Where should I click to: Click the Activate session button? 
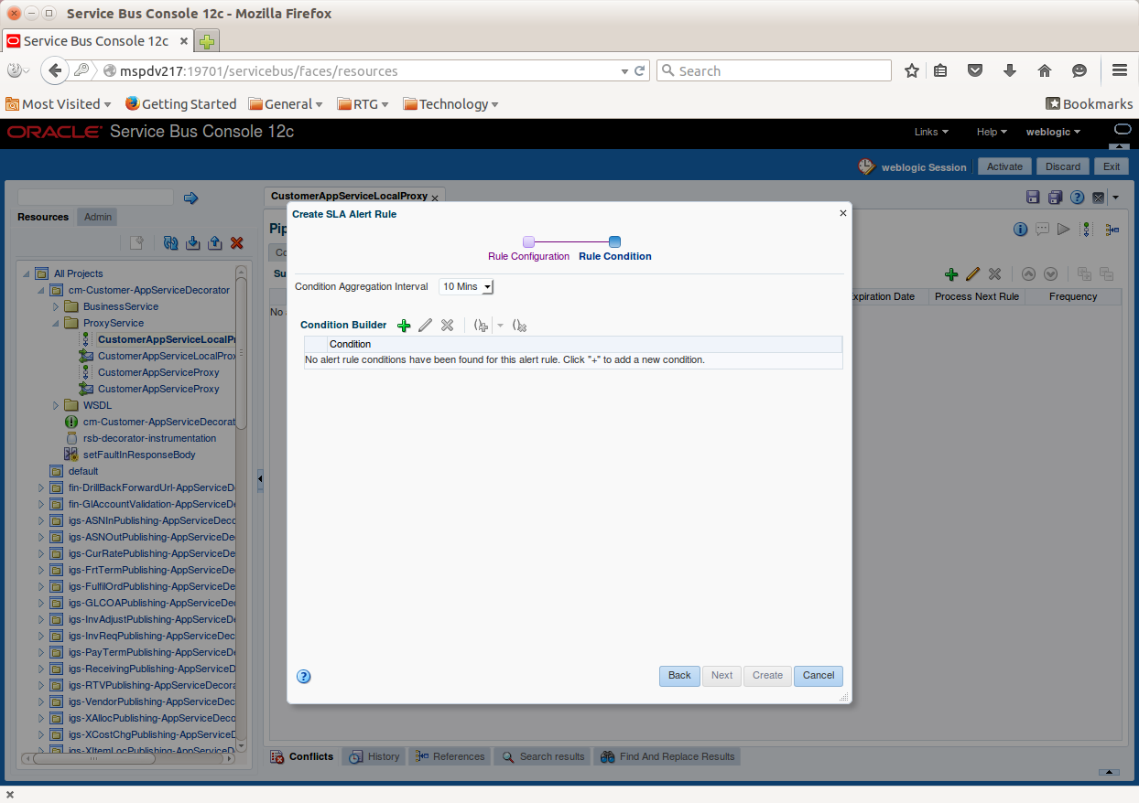pyautogui.click(x=1004, y=166)
